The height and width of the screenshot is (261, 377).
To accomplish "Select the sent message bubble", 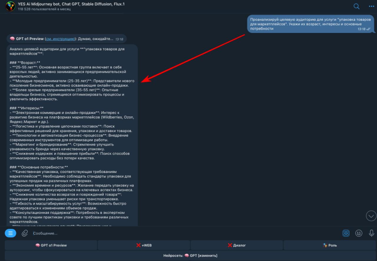I will pyautogui.click(x=309, y=23).
